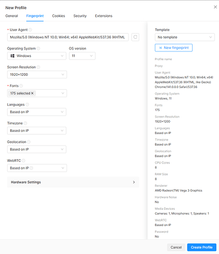Switch to the Cookies tab
Image resolution: width=219 pixels, height=254 pixels.
(58, 16)
